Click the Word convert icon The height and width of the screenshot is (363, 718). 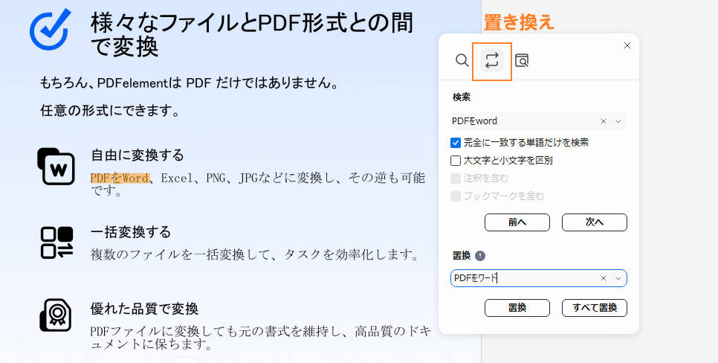tap(56, 166)
